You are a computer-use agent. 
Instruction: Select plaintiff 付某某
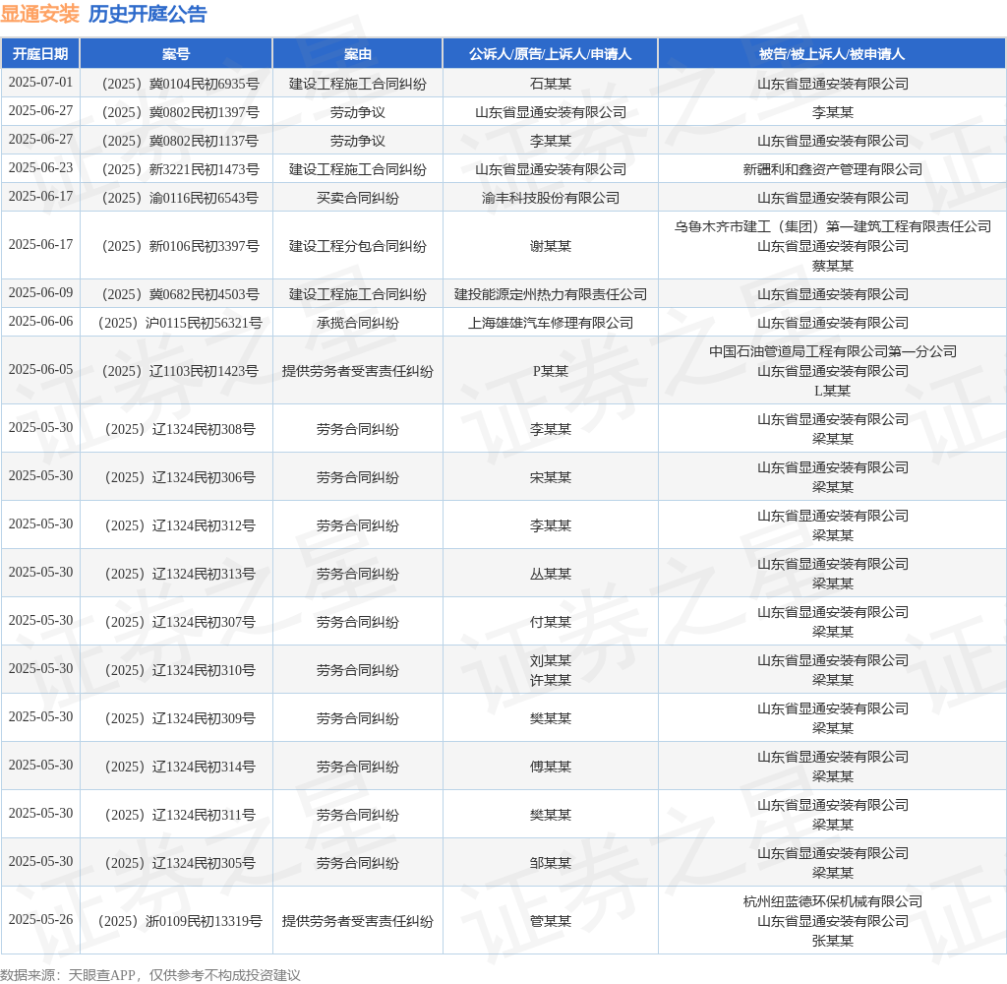pos(551,622)
